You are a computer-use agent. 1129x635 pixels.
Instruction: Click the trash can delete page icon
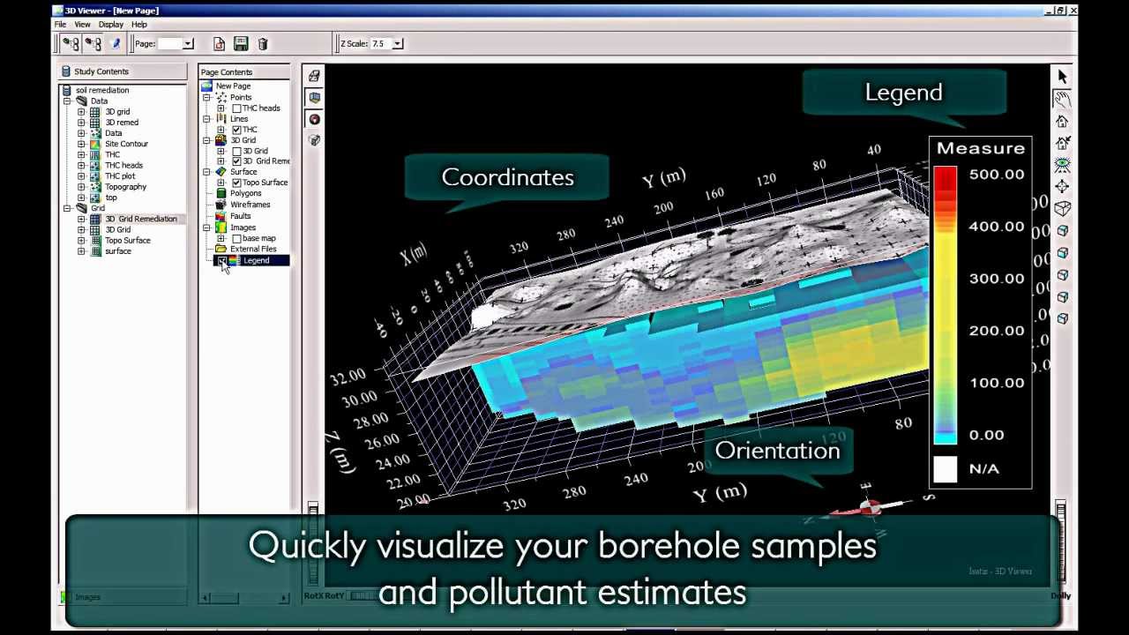tap(262, 43)
